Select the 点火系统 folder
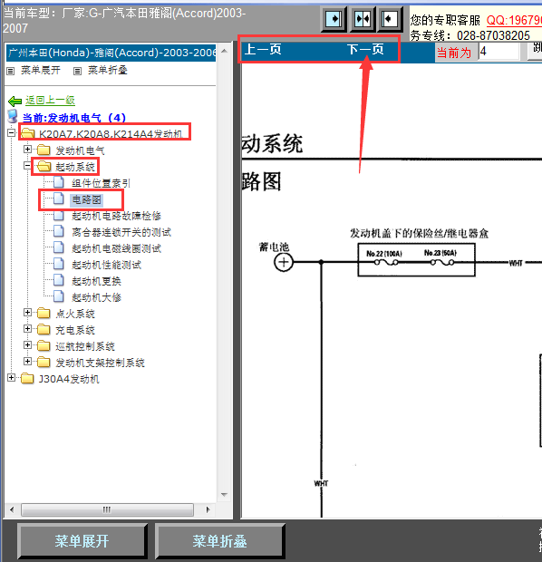Screen dimensions: 542x562 [x=75, y=314]
